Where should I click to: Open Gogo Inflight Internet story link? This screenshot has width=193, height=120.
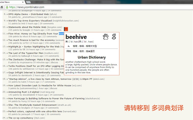click(x=36, y=73)
